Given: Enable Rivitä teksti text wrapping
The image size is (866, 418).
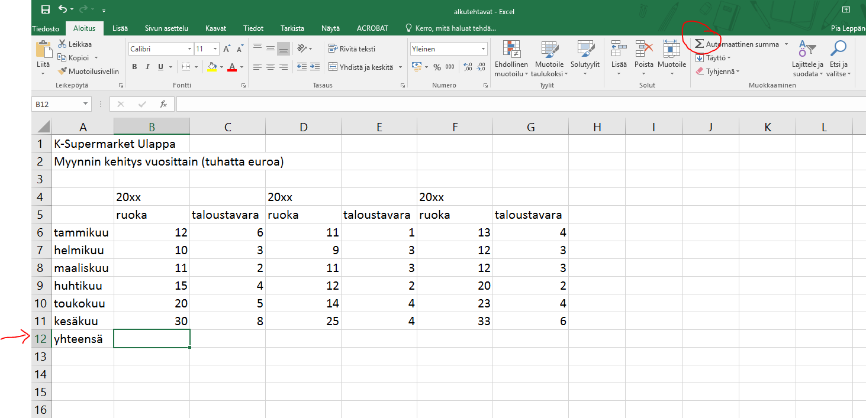Looking at the screenshot, I should [x=352, y=48].
